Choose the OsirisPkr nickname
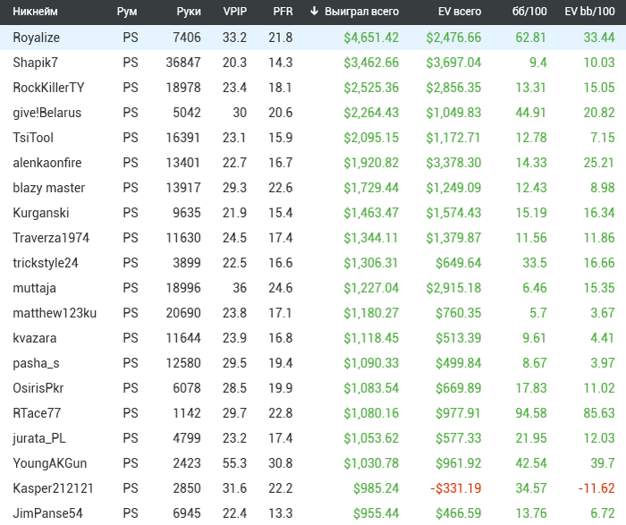Viewport: 626px width, 525px height. point(38,388)
